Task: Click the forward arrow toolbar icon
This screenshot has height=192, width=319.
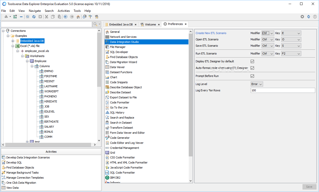Action: tap(72, 17)
